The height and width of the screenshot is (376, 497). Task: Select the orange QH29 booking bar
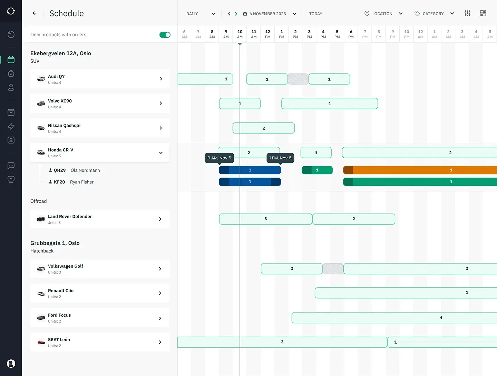(420, 170)
